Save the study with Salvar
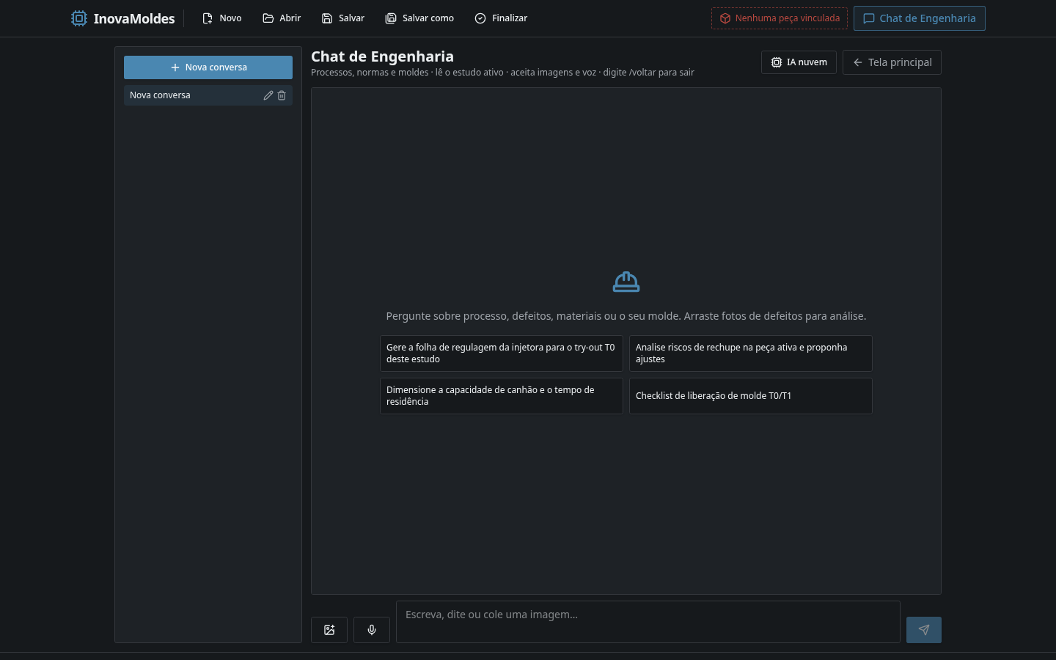 (x=342, y=18)
